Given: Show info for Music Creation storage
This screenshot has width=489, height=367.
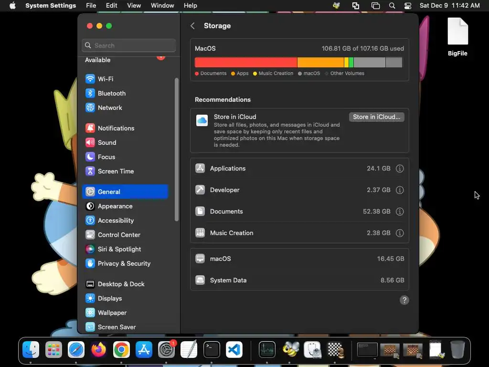Looking at the screenshot, I should point(400,233).
